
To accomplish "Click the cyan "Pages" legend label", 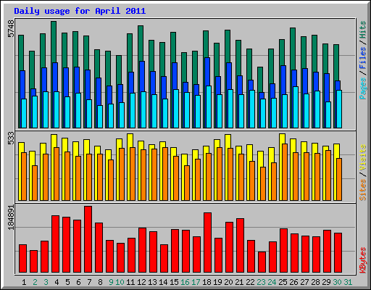I will point(363,88).
